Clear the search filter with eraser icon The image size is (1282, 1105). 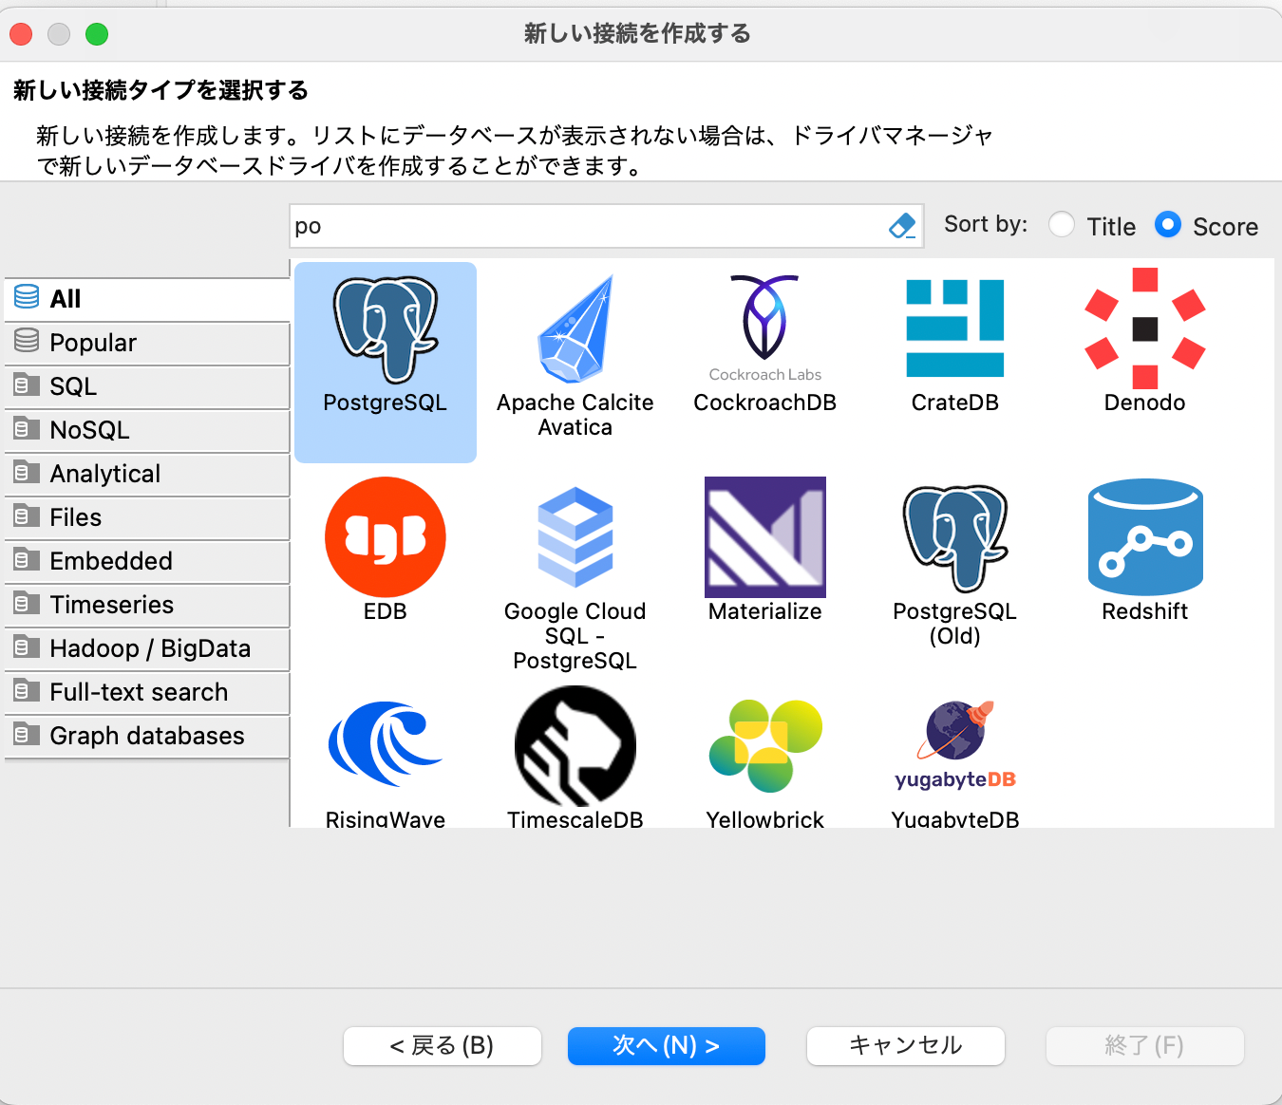[902, 226]
